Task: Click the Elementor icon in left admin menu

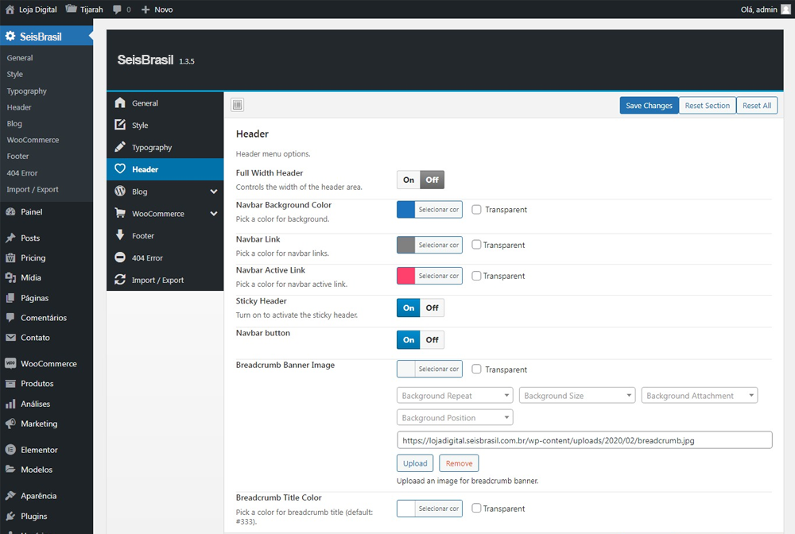Action: click(x=10, y=450)
